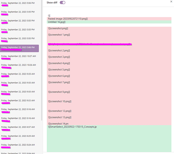
Task: Click the line '![[screenshot 1.png]]'
Action: pos(59,35)
